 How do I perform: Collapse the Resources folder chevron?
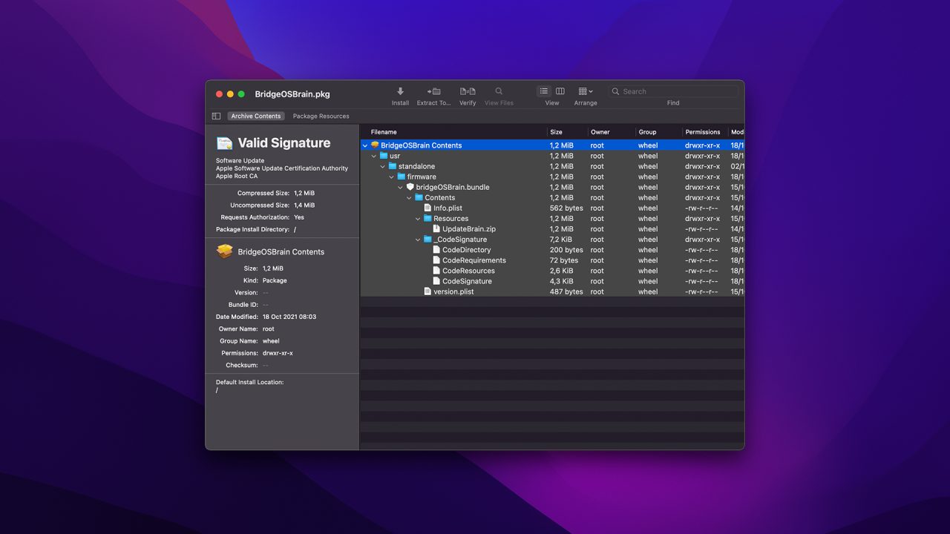pos(418,219)
